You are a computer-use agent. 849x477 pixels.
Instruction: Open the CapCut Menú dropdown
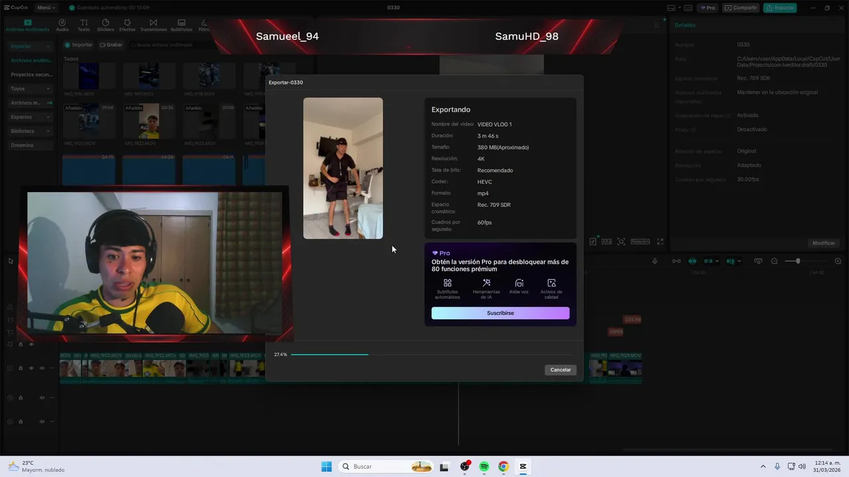point(46,8)
